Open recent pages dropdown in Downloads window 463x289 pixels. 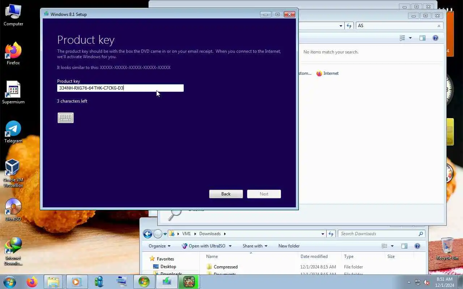coord(165,234)
